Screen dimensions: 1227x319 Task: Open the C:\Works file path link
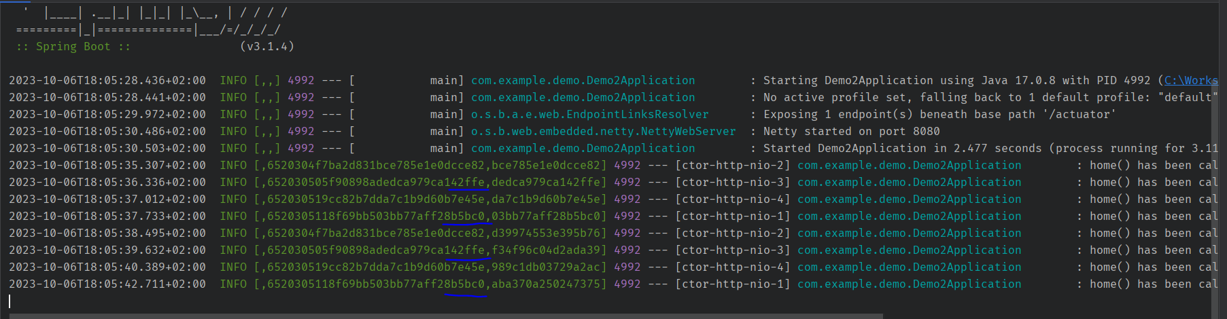(x=1191, y=80)
